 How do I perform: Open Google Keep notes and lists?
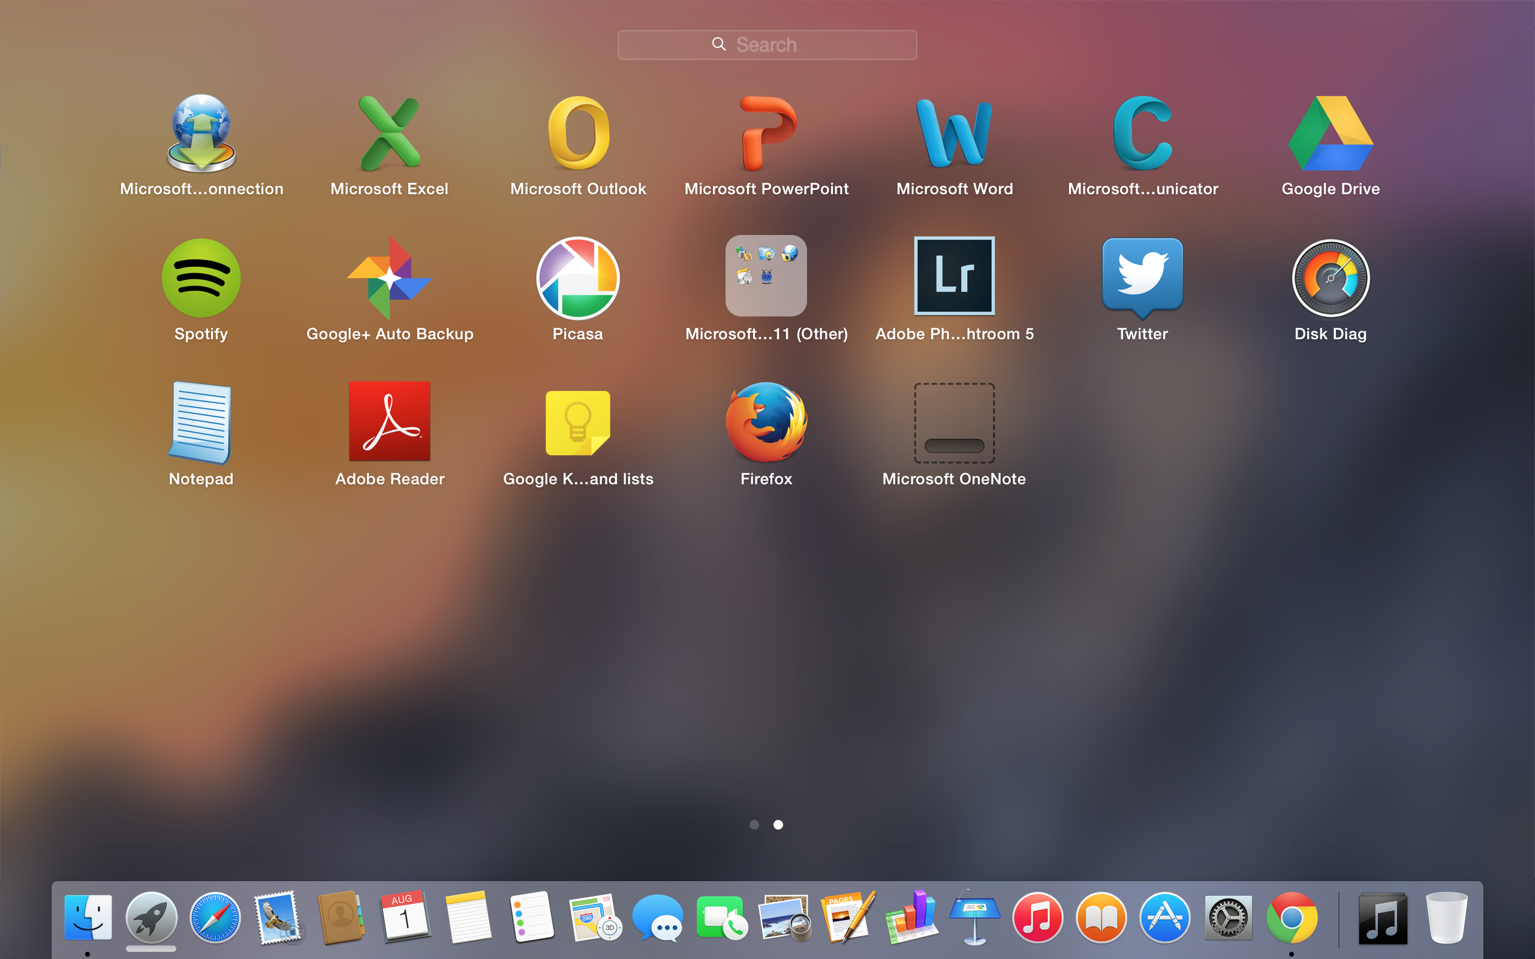[x=578, y=423]
